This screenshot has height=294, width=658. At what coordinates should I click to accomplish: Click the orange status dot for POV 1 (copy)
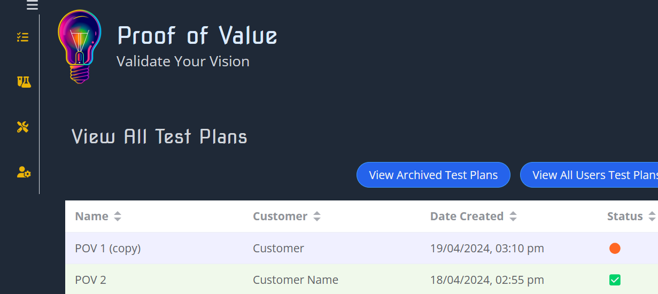point(615,248)
